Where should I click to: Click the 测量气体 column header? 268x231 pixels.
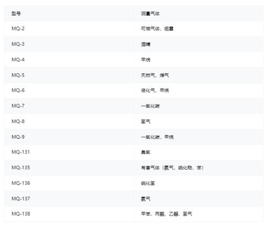[150, 14]
